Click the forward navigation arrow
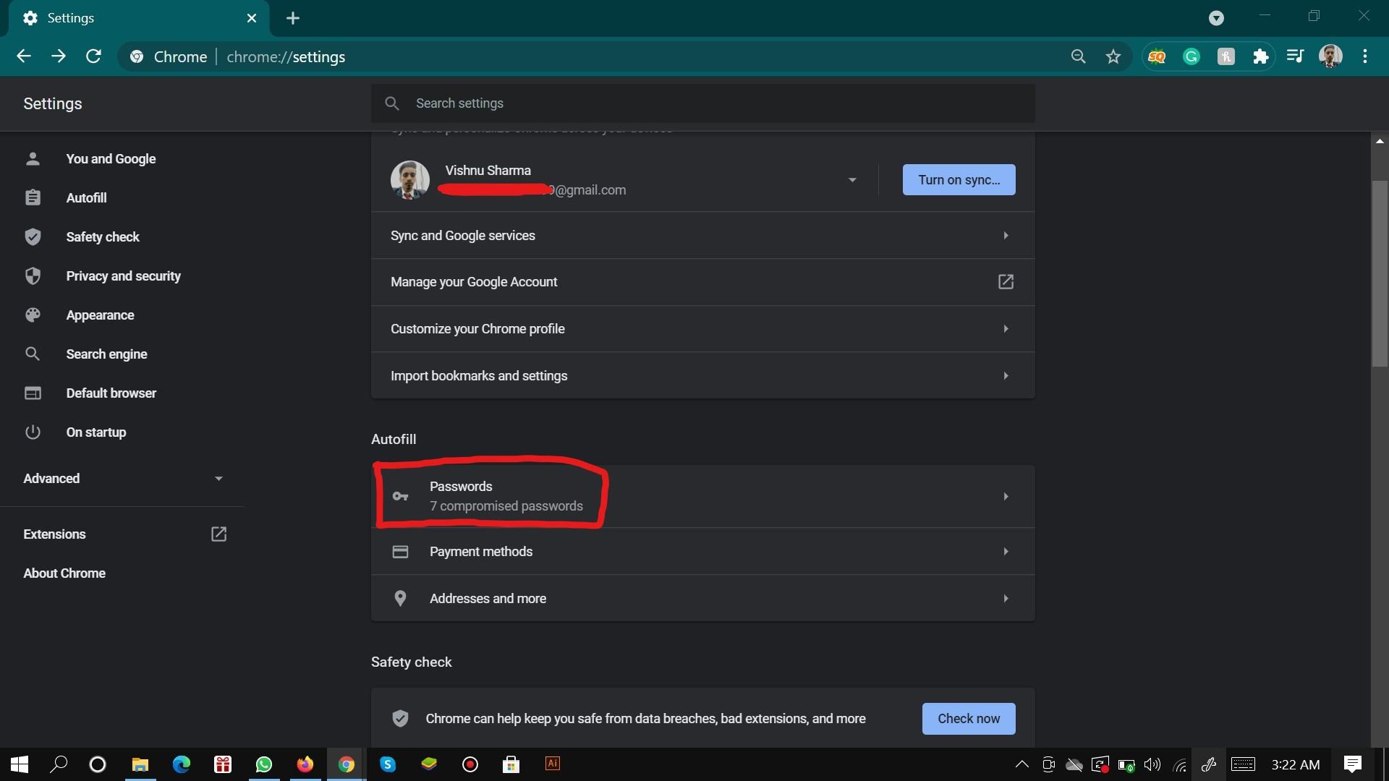 (59, 56)
